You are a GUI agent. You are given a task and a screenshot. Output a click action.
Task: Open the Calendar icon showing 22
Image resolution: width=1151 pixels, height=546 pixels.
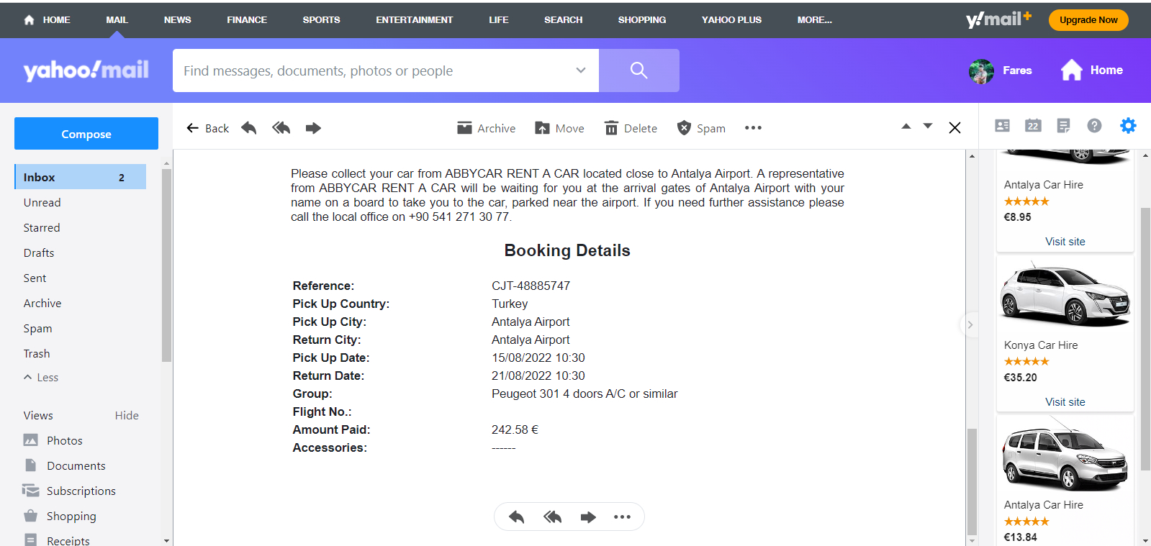click(x=1033, y=126)
